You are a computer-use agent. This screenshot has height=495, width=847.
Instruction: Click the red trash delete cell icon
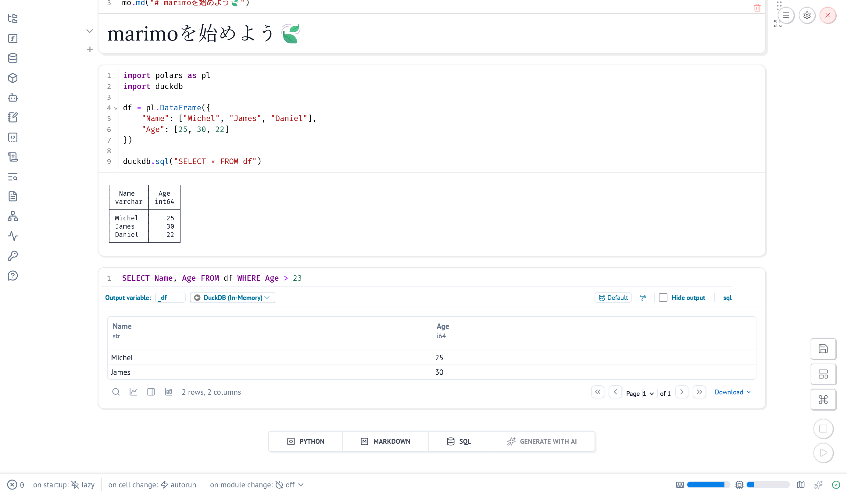757,8
